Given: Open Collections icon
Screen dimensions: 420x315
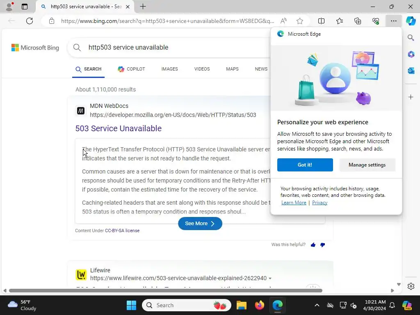Looking at the screenshot, I should coord(358,21).
